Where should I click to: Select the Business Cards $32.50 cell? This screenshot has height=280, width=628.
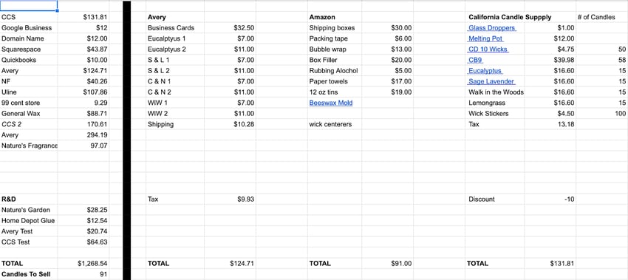pyautogui.click(x=231, y=28)
